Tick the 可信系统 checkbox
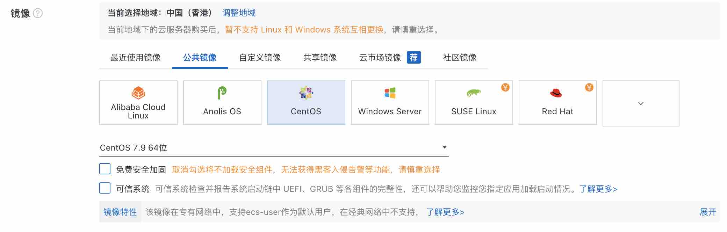Viewport: 727px width, 232px height. click(x=105, y=188)
